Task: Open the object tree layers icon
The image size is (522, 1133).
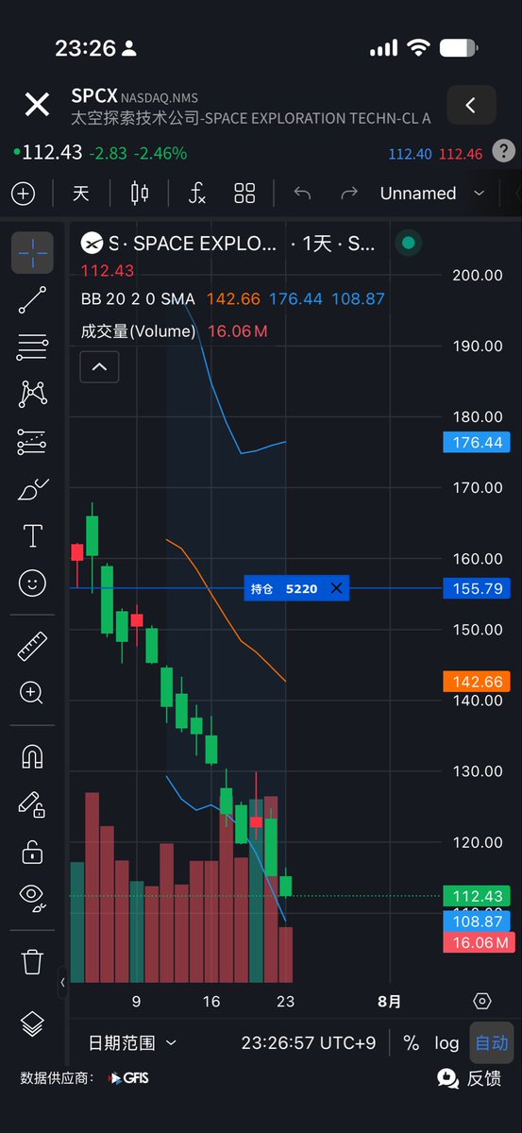Action: (32, 1023)
